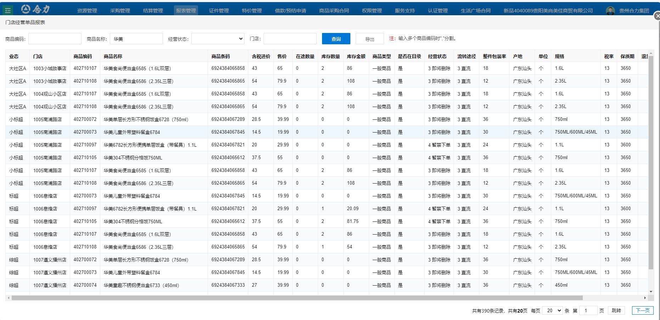660x320 pixels.
Task: Click the scroll down arrow of table scrollbar
Action: (x=651, y=291)
